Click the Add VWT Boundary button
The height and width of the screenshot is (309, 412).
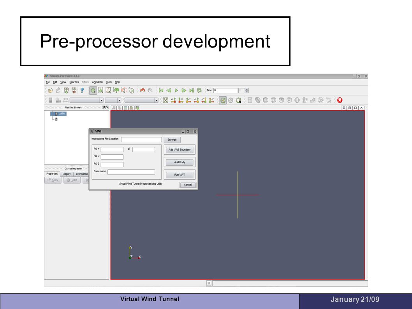pos(180,150)
